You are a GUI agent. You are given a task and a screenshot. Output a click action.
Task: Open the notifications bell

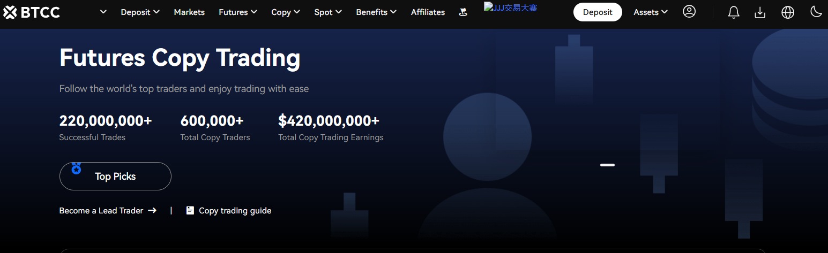click(x=734, y=12)
